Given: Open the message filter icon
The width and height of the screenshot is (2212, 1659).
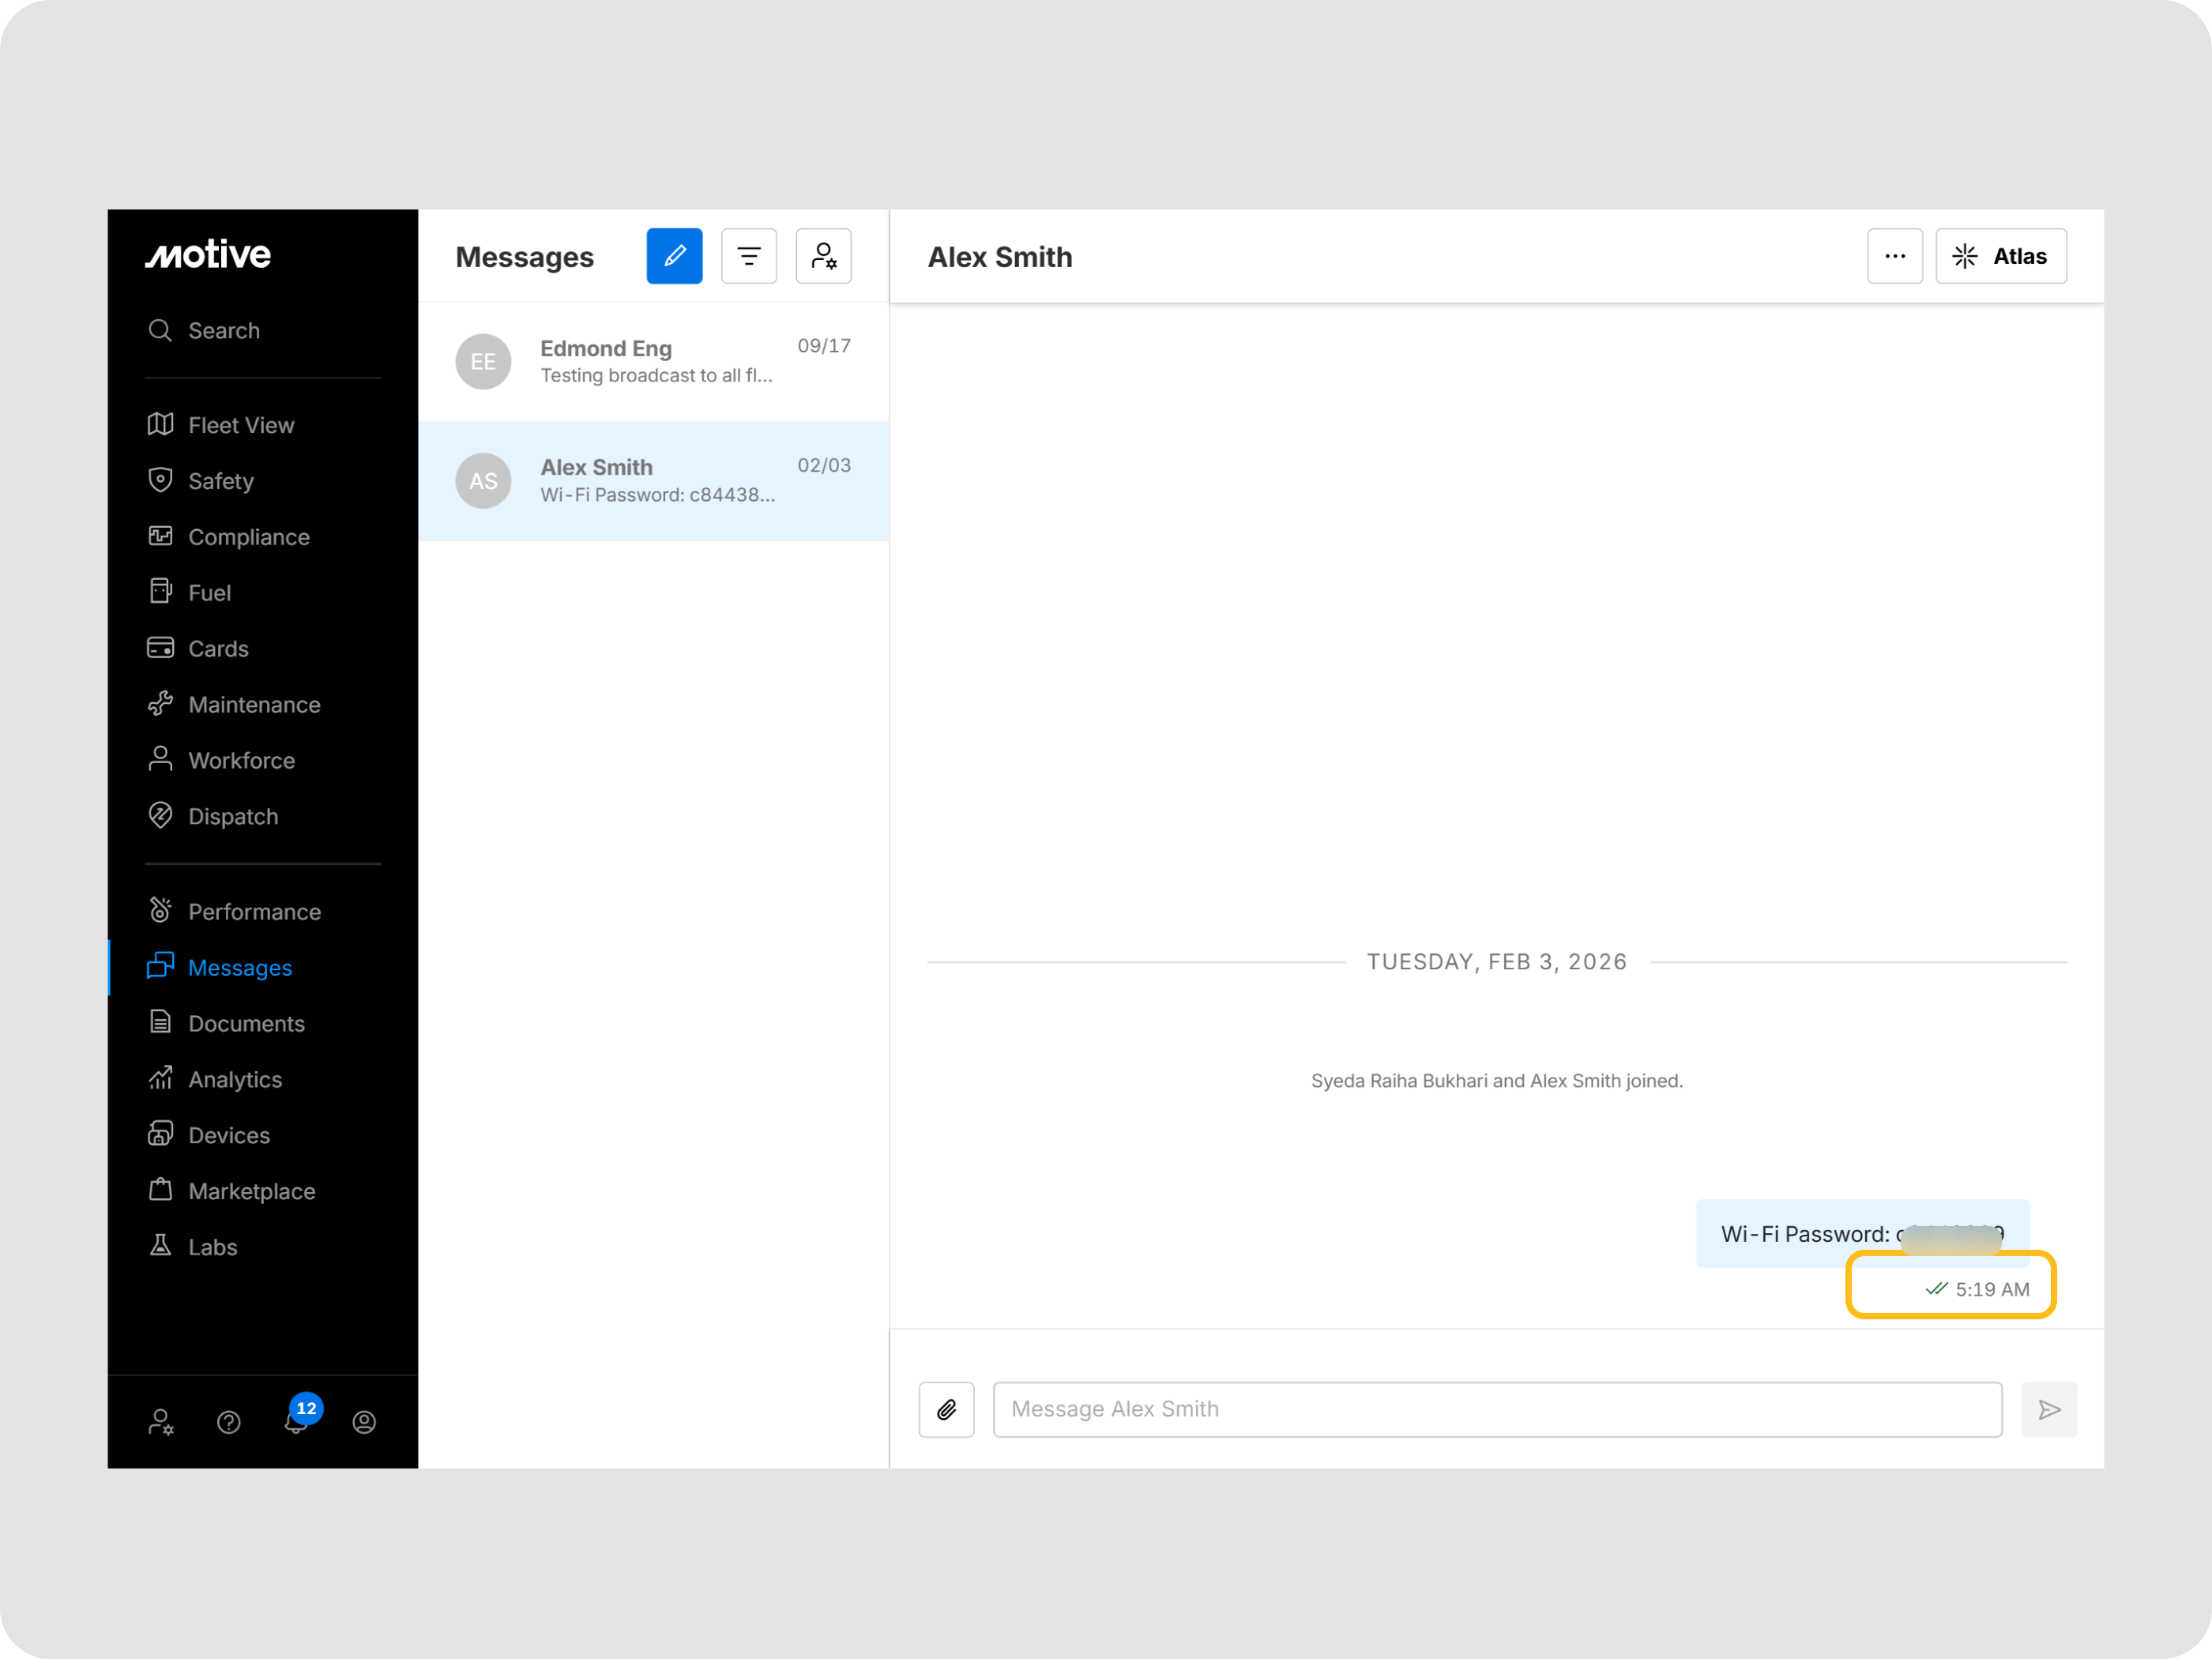Looking at the screenshot, I should 748,256.
